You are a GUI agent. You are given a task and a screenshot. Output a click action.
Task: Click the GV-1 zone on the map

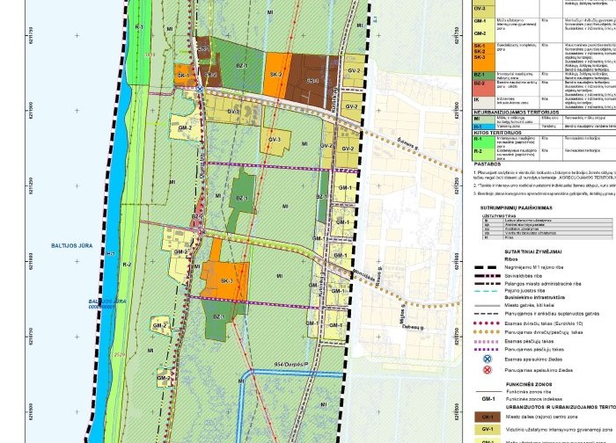pyautogui.click(x=232, y=112)
